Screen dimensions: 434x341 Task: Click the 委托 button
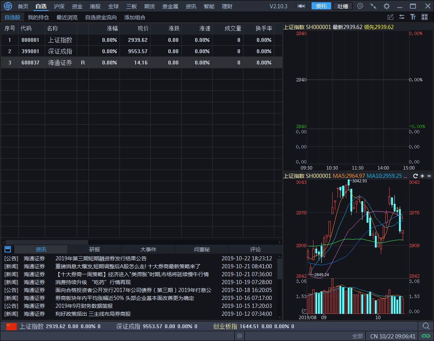click(x=321, y=6)
